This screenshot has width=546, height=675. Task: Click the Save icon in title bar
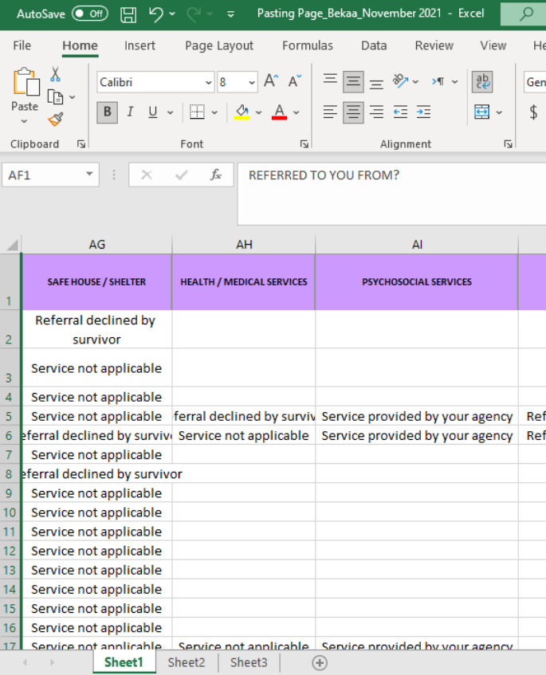tap(128, 14)
